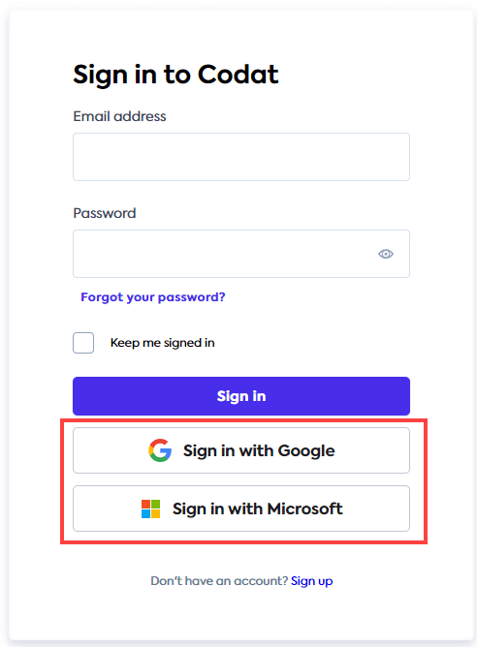Screen dimensions: 477x647
Task: Show password using the eye icon
Action: pos(385,254)
